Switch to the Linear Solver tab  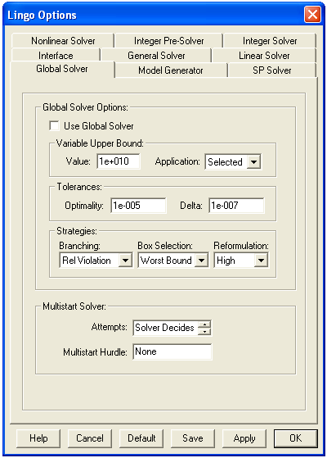tap(264, 55)
